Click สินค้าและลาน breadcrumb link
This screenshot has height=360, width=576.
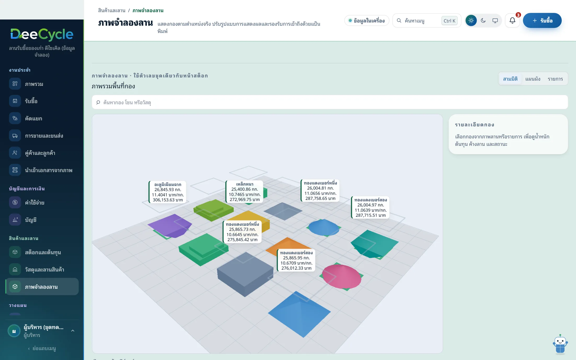click(112, 10)
